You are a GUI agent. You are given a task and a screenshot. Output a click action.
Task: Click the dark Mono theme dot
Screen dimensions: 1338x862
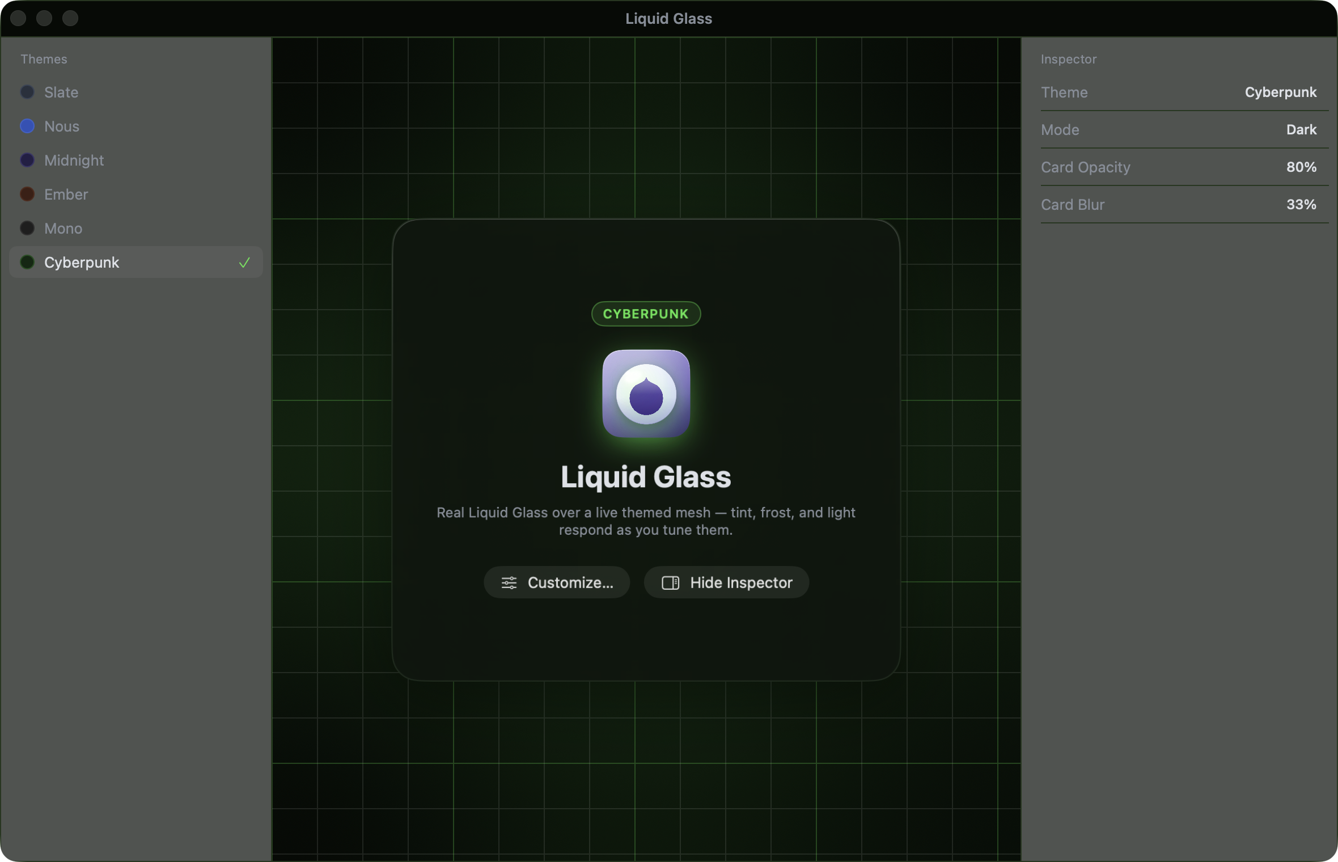coord(27,229)
